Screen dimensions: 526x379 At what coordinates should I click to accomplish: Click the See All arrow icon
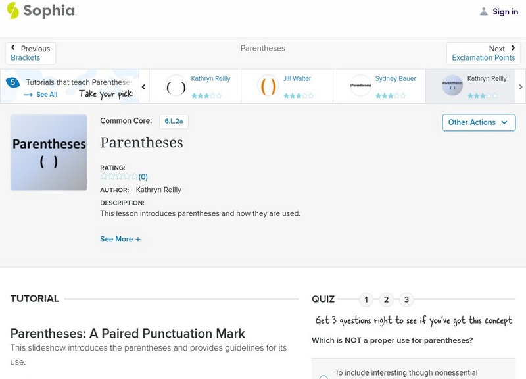click(28, 95)
